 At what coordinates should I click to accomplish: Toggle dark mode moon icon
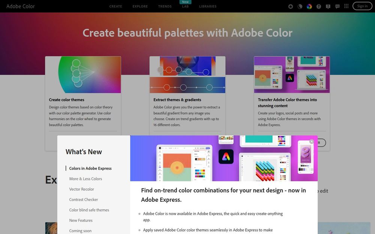pyautogui.click(x=300, y=6)
